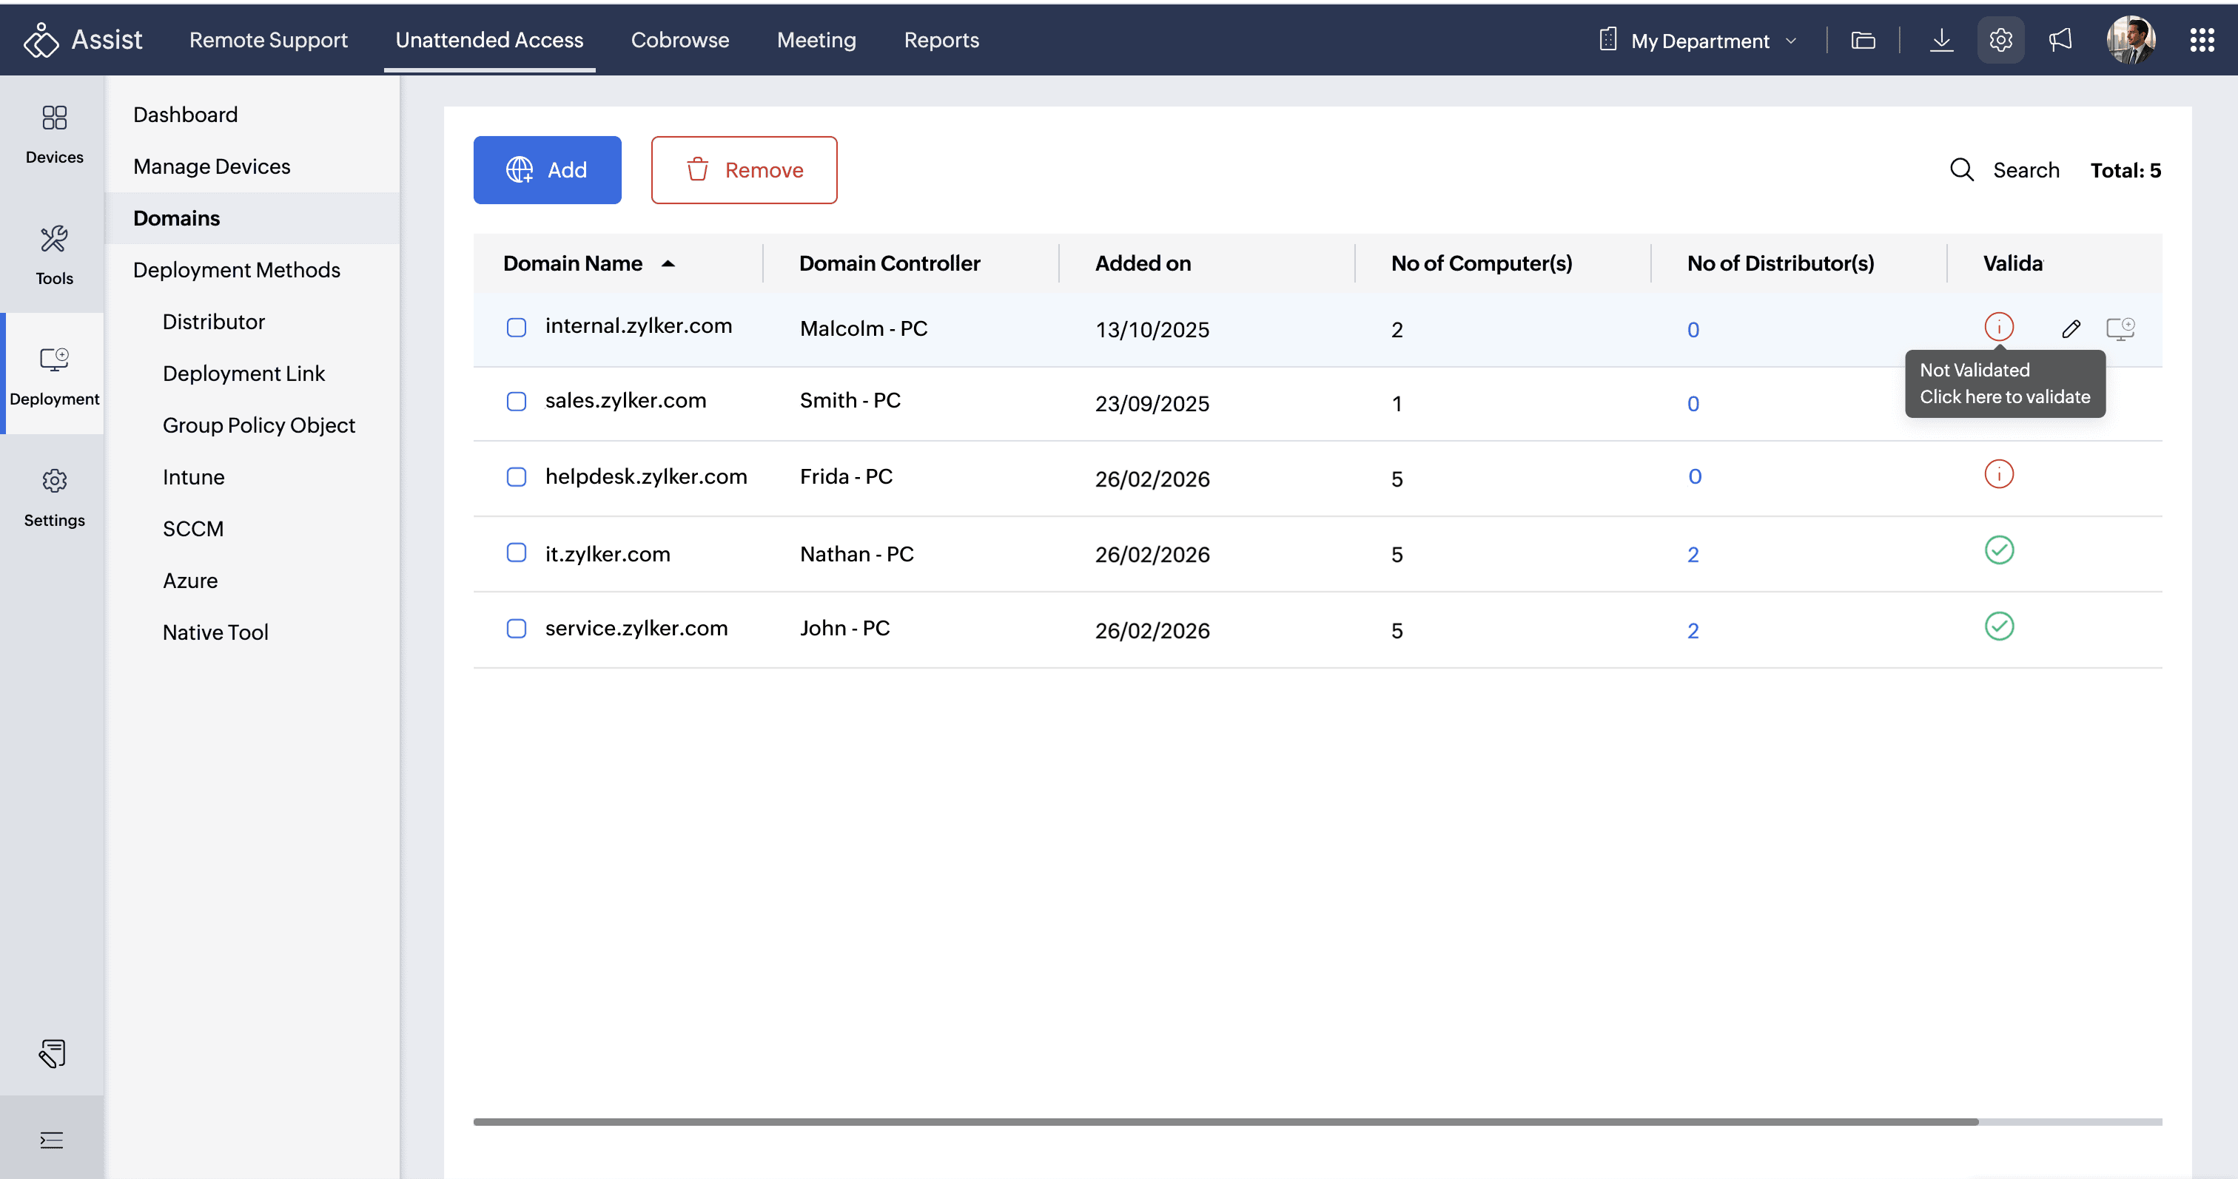Screen dimensions: 2238x1179
Task: Tick the service.zylker.com checkbox
Action: pos(516,629)
